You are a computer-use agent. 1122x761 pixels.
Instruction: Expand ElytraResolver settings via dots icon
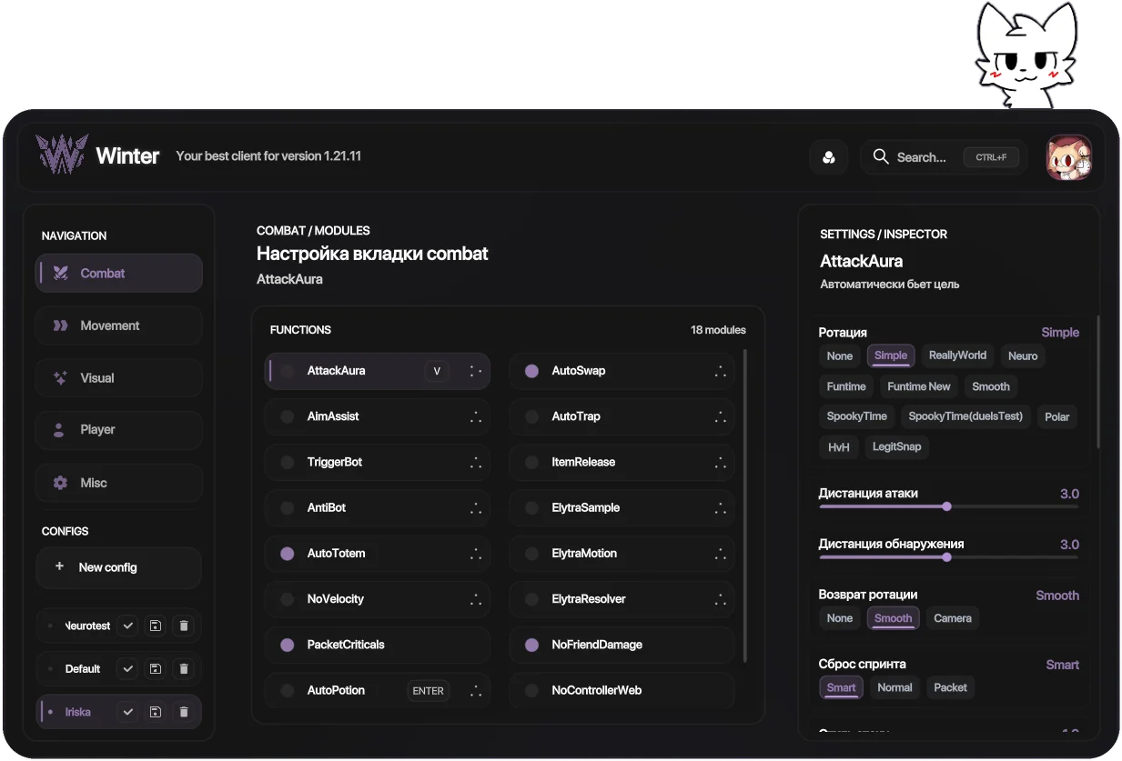point(720,599)
